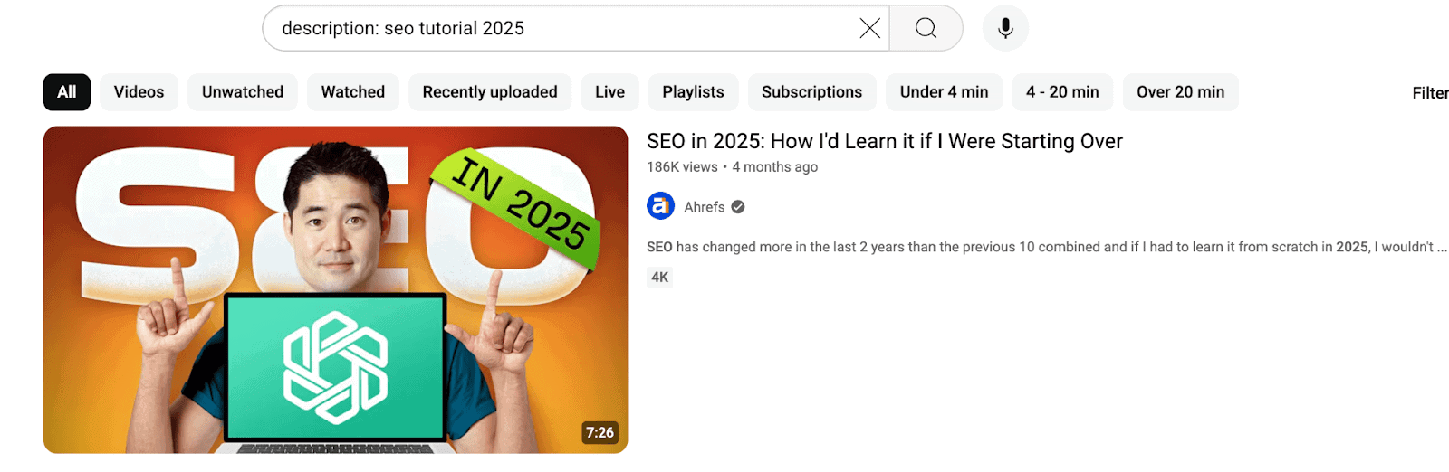
Task: Show only Watched videos
Action: point(352,92)
